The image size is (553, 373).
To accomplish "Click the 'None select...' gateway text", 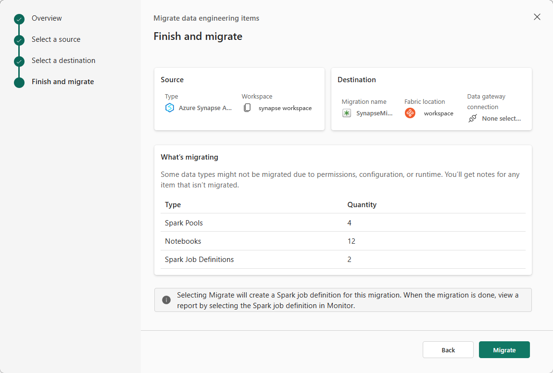I will tap(501, 118).
